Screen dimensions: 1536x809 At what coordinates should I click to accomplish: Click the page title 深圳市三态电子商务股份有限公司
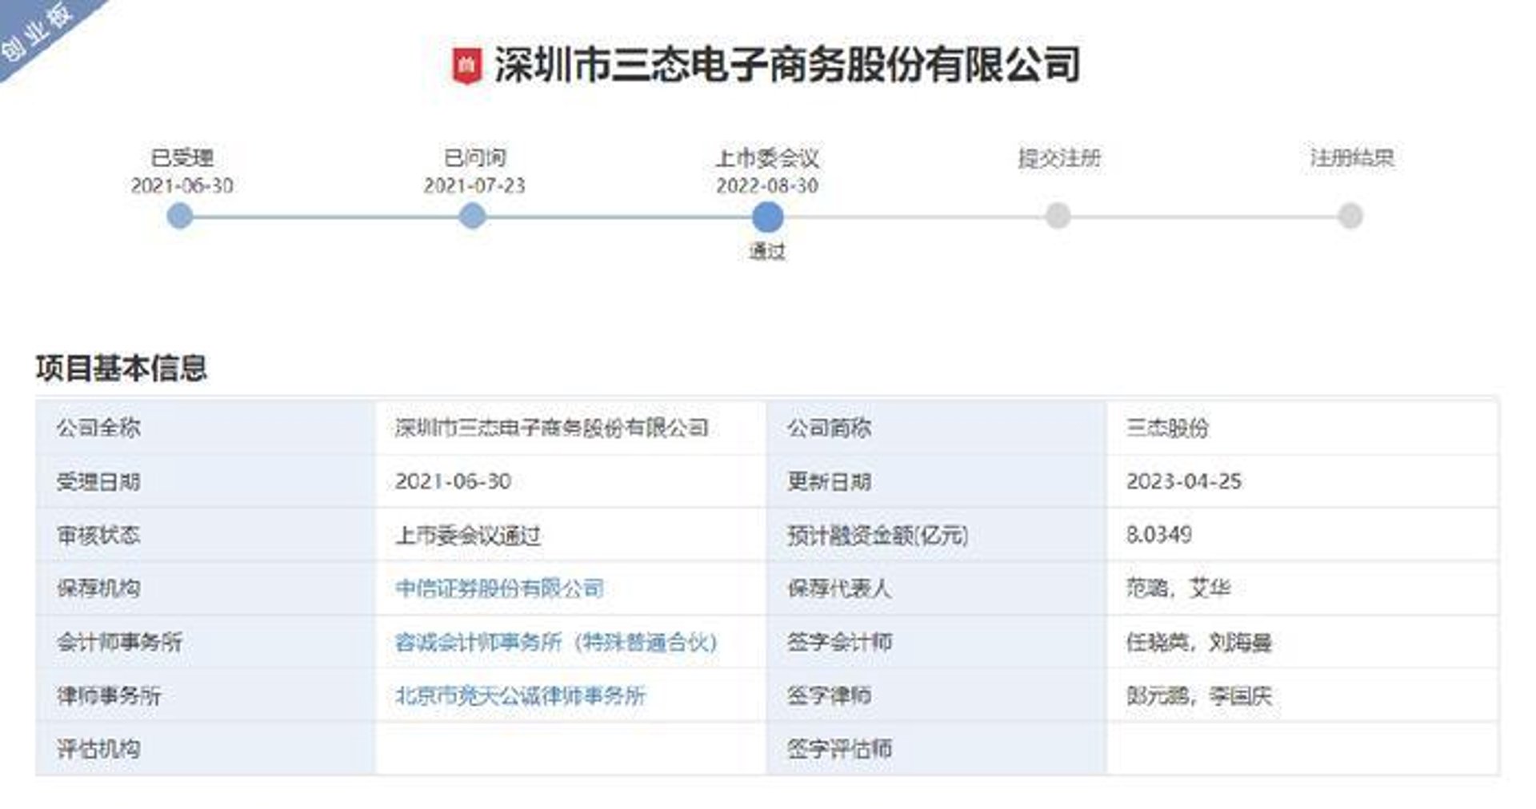787,65
